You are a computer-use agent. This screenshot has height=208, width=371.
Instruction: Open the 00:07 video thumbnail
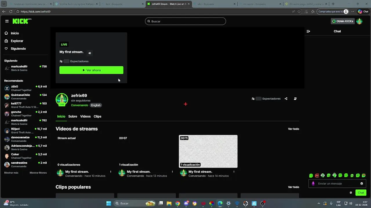click(x=147, y=151)
